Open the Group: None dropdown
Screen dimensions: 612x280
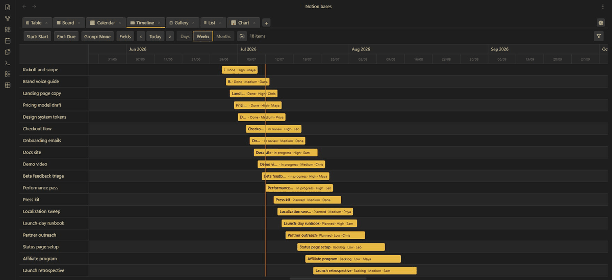[97, 36]
